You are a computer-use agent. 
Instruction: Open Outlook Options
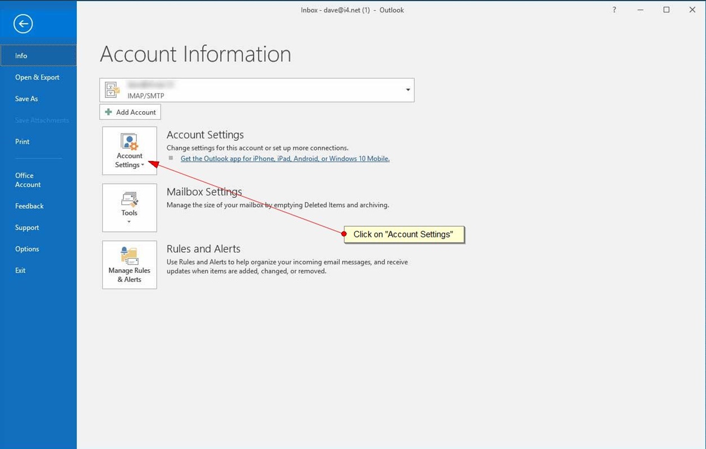38,249
